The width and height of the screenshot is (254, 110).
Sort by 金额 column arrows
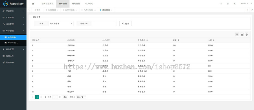[x=214, y=40]
